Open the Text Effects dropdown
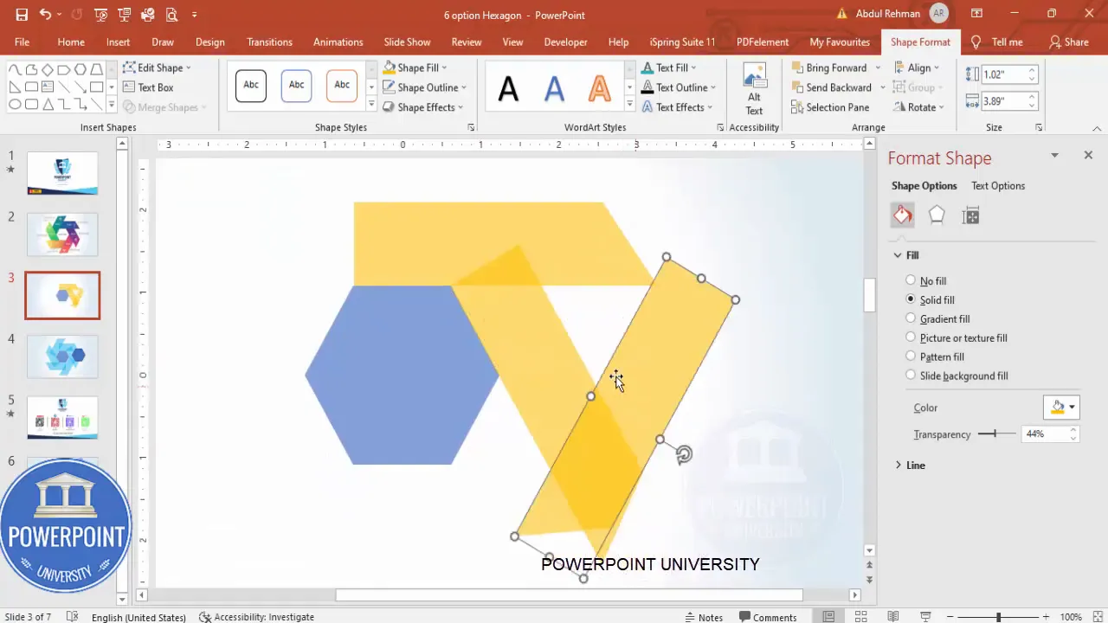The height and width of the screenshot is (623, 1108). click(677, 107)
